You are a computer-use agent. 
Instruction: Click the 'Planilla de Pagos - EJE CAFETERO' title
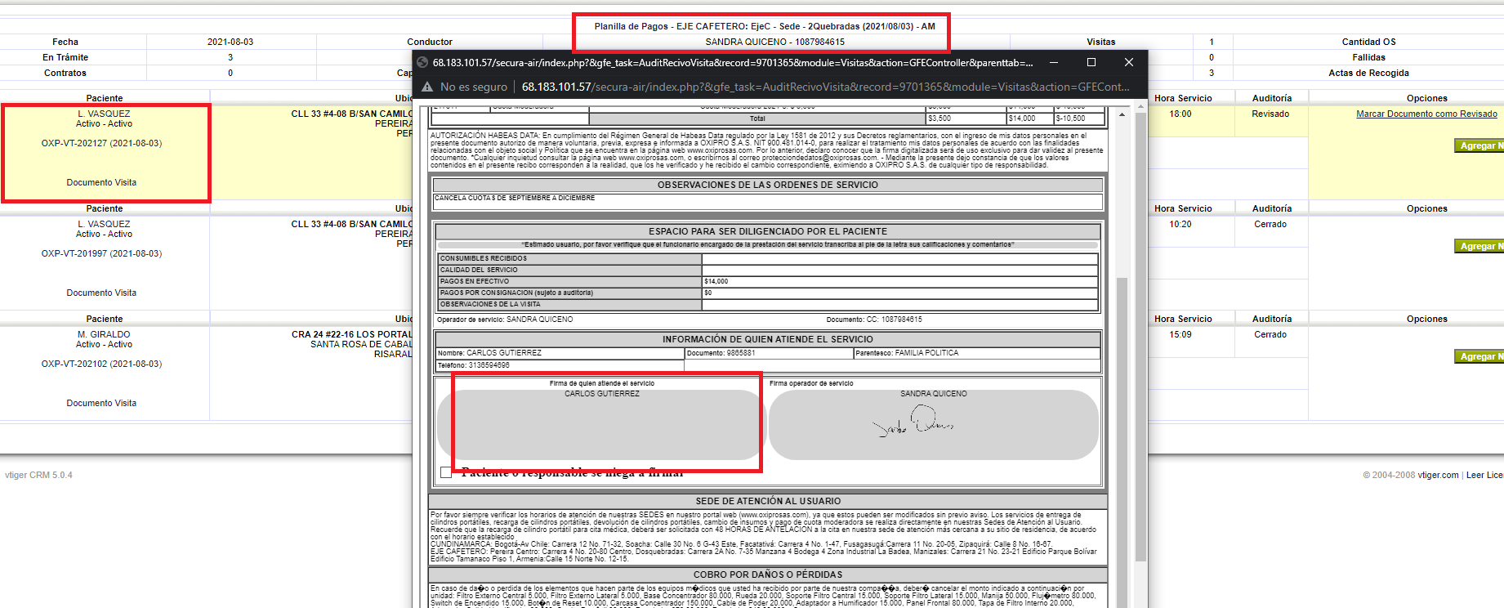[x=765, y=26]
